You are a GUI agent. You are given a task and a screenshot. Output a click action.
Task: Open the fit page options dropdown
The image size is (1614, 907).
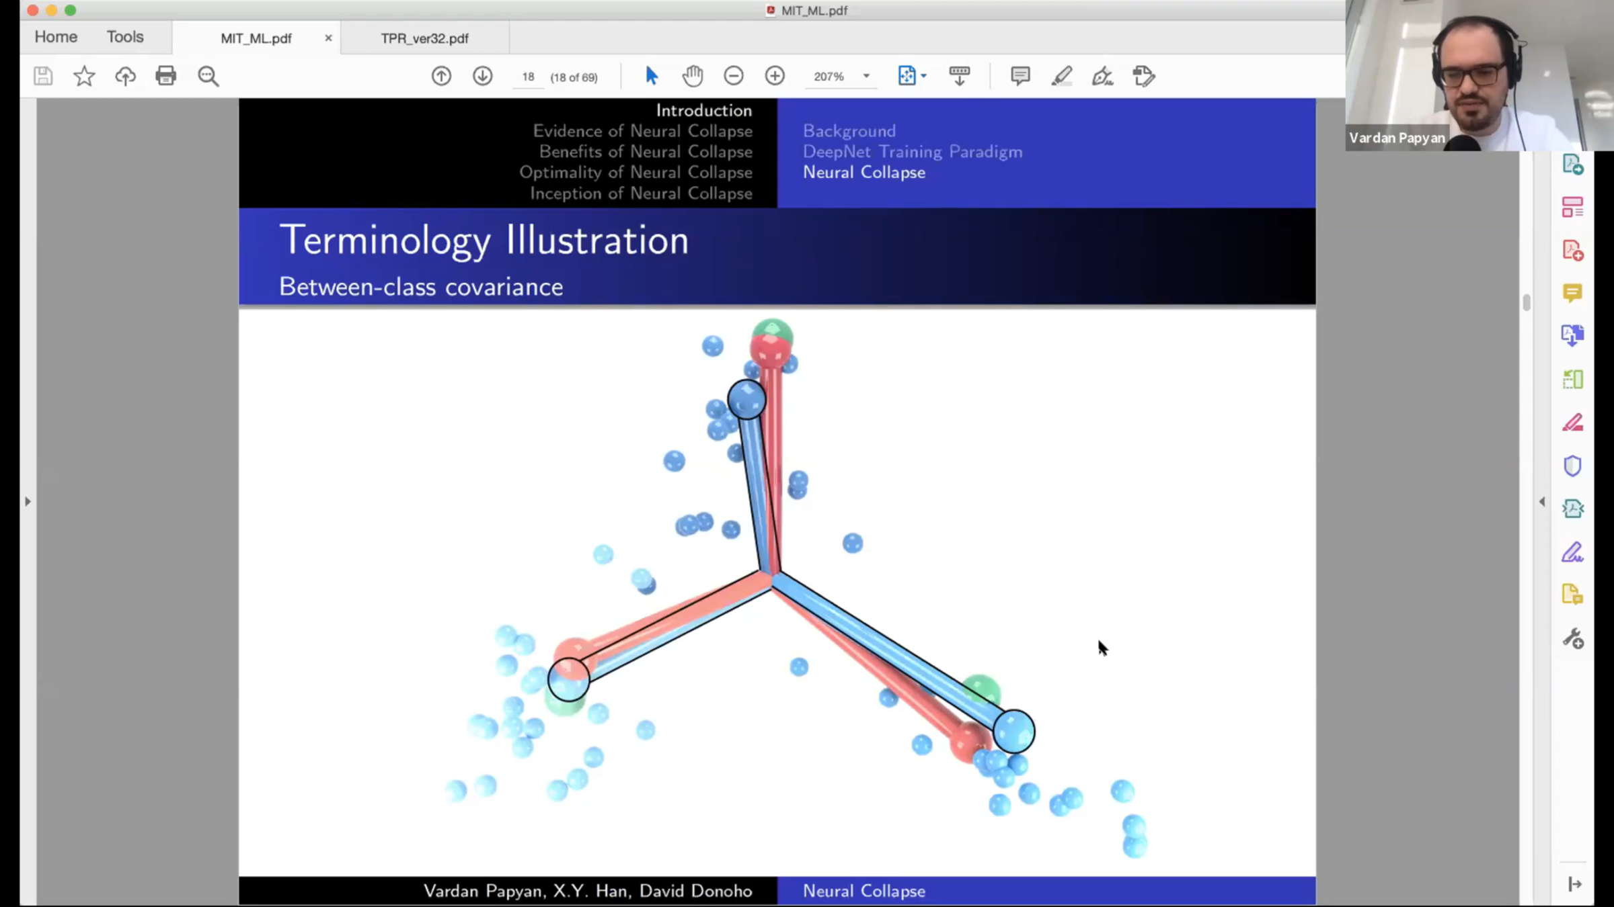pos(924,76)
